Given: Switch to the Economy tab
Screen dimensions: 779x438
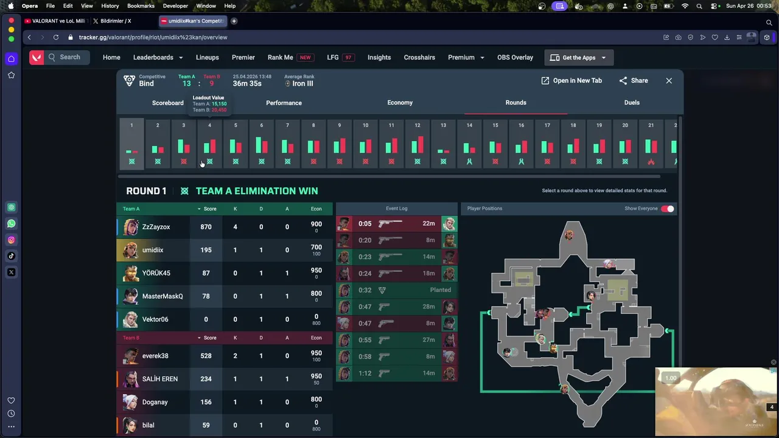Looking at the screenshot, I should (400, 103).
